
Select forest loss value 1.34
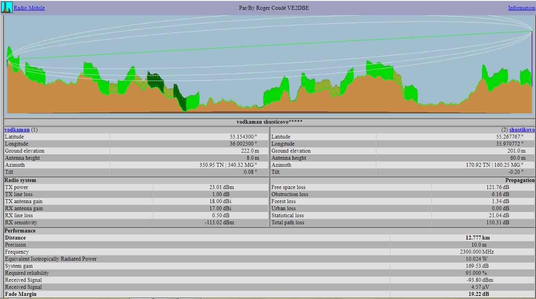pyautogui.click(x=497, y=201)
